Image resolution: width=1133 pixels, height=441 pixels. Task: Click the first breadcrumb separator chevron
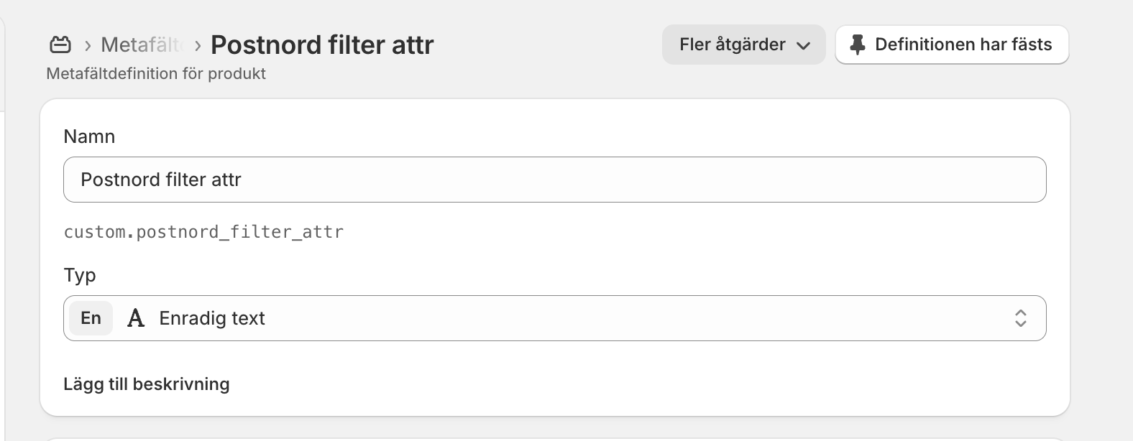(x=88, y=45)
